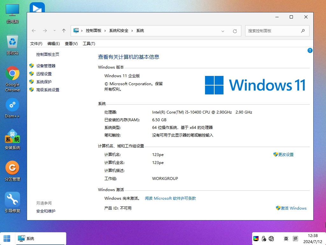Viewport: 326px width, 245px height.
Task: Go back using the back arrow
Action: (34, 31)
